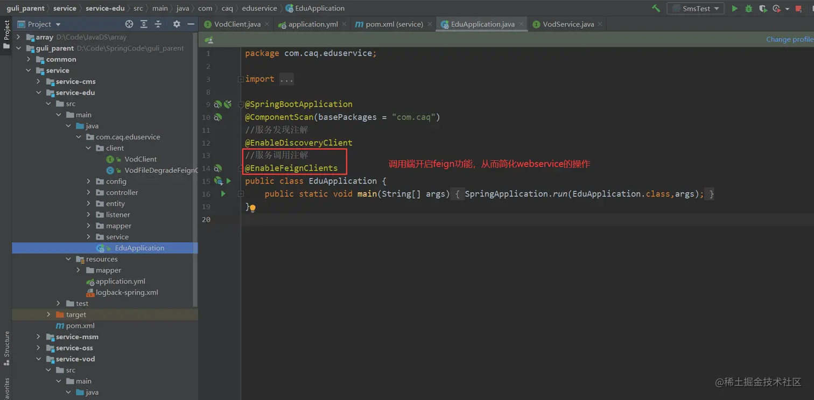Expand the service-oss module
The image size is (814, 400).
click(38, 348)
